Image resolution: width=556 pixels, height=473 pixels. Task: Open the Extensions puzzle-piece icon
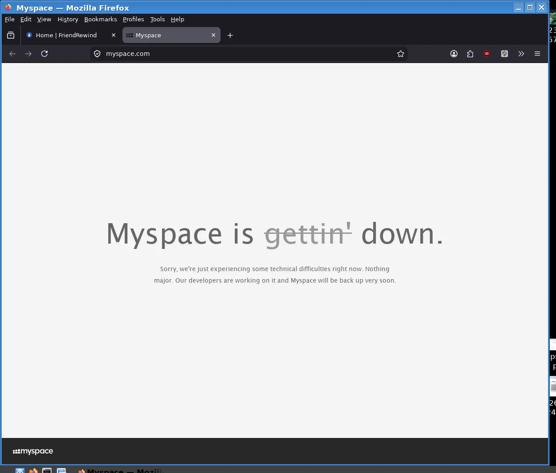(470, 54)
